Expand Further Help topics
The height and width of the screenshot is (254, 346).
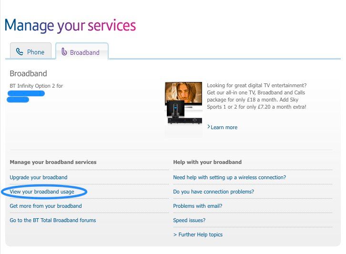point(198,234)
